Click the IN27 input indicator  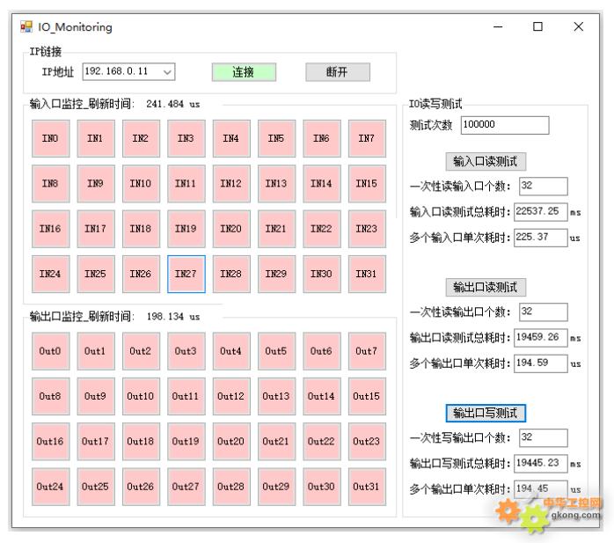(186, 274)
